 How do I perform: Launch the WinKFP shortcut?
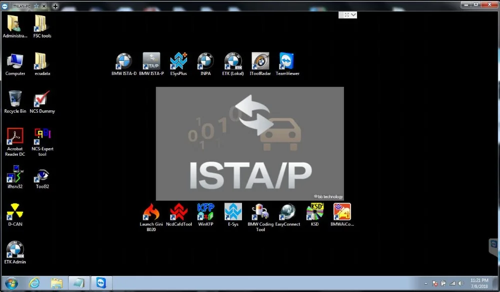[x=205, y=215]
